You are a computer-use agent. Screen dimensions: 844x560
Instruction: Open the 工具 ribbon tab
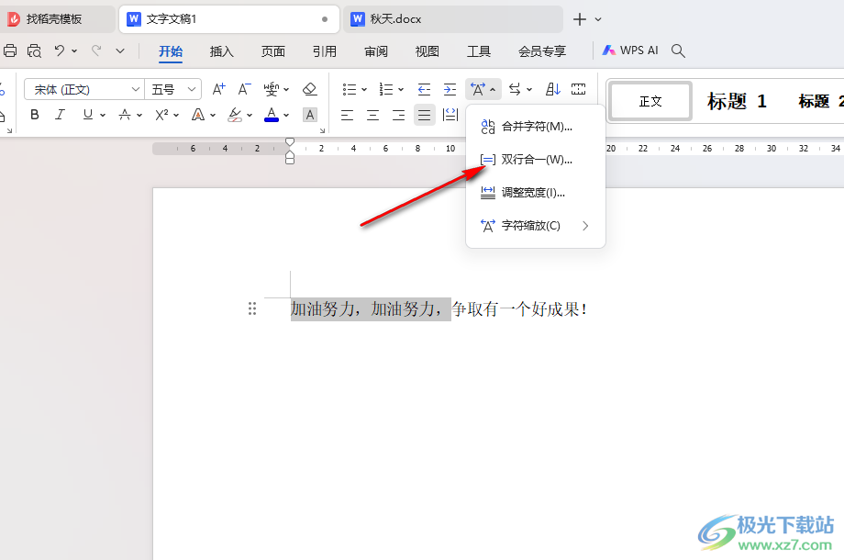(479, 51)
